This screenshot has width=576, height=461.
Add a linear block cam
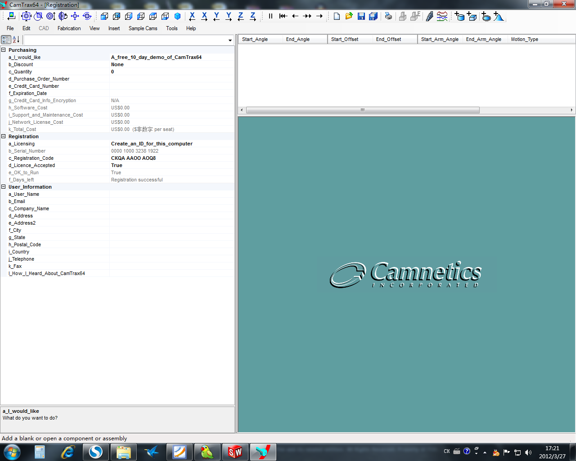tap(472, 16)
